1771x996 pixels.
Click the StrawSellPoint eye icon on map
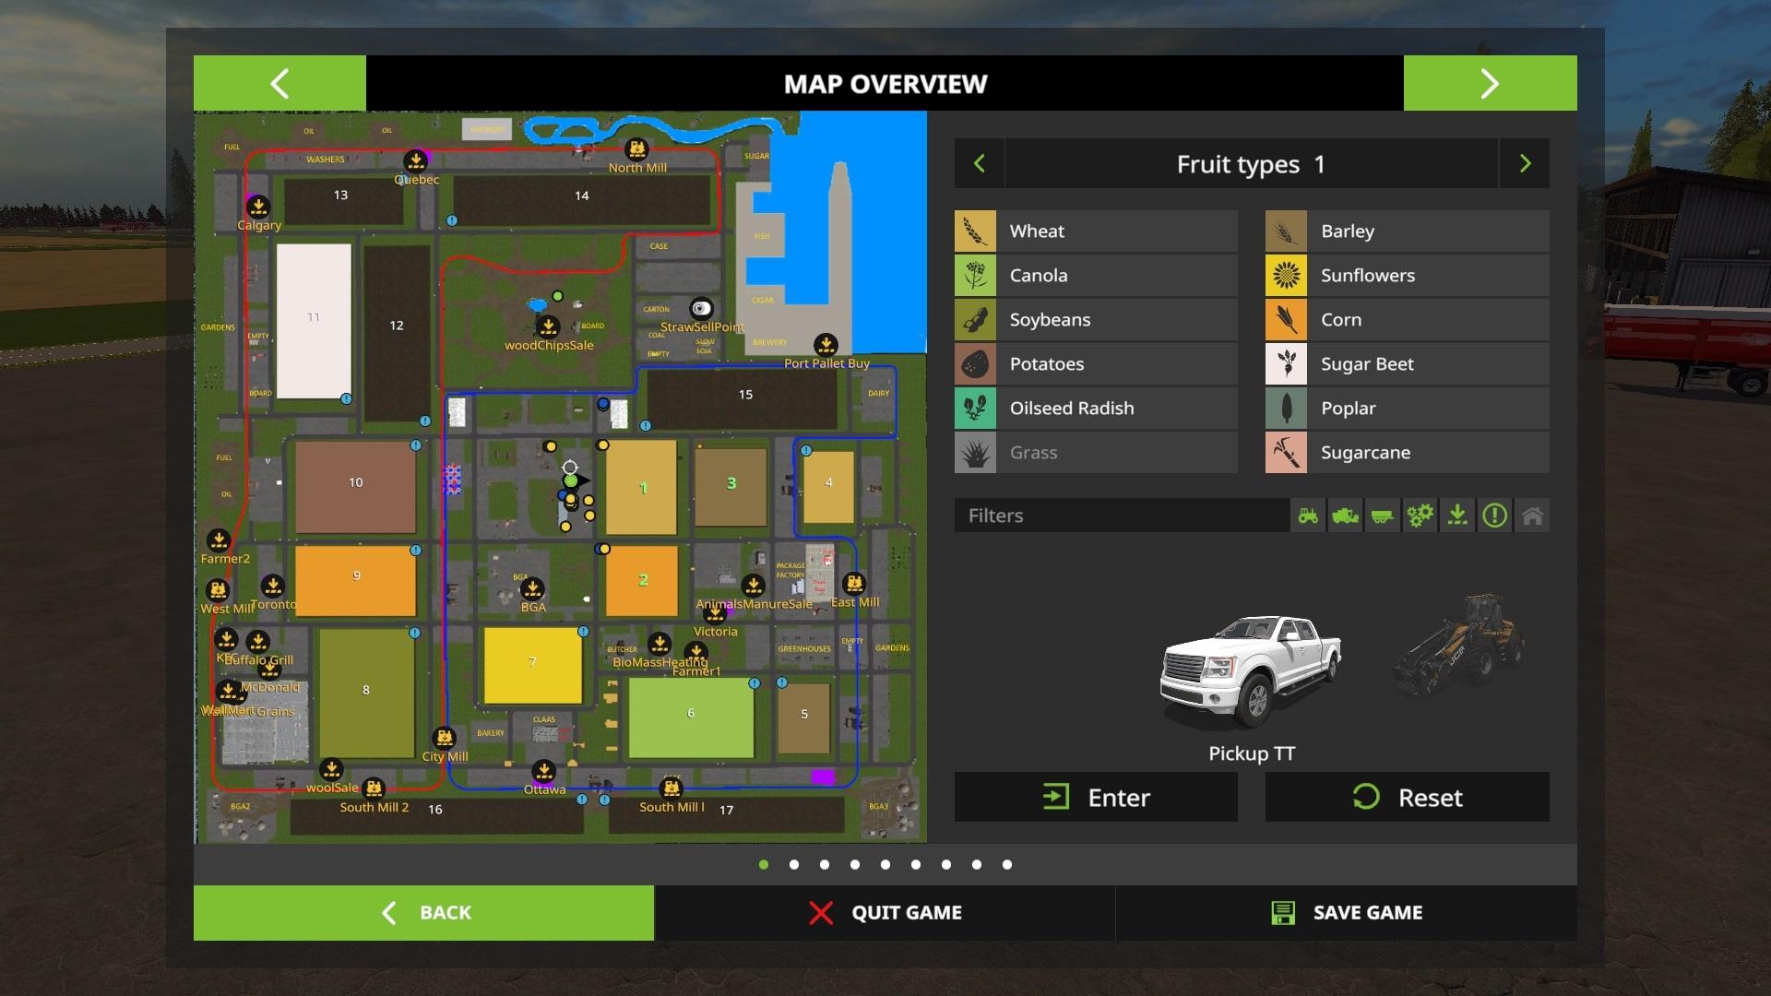click(x=701, y=308)
